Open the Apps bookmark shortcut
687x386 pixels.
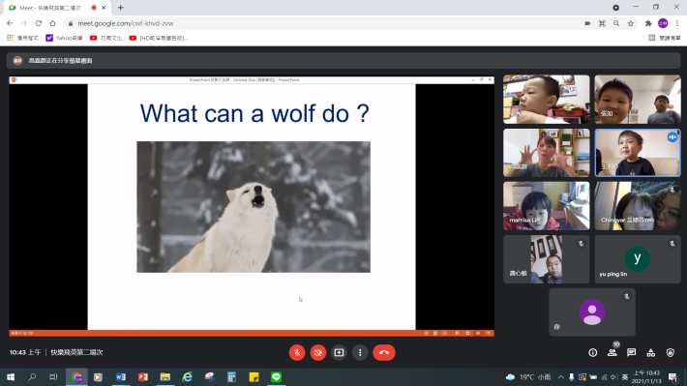point(22,38)
